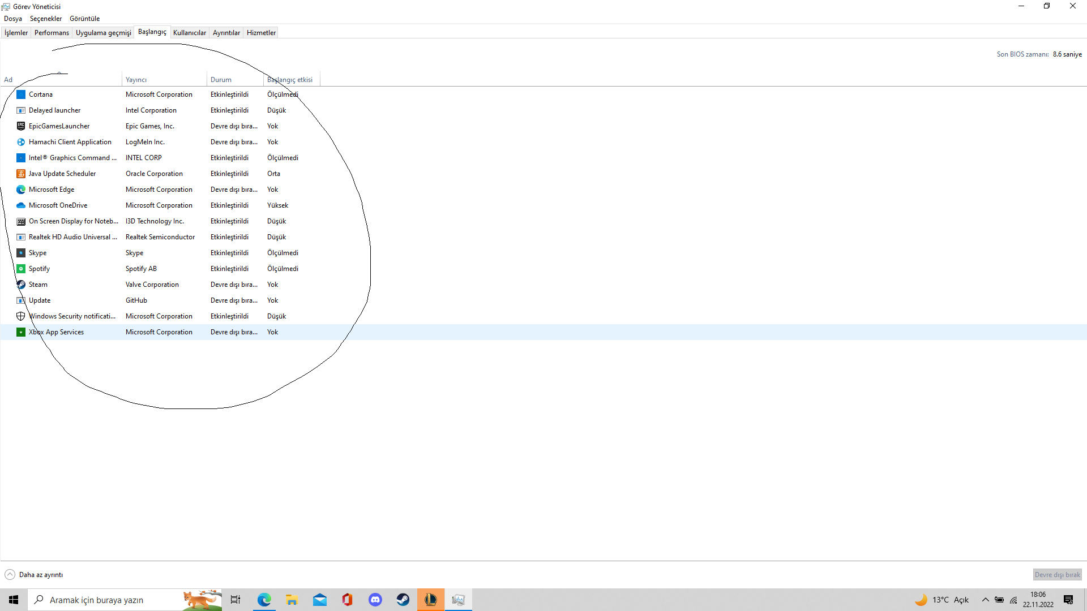Sort list by Yayıncı column header
This screenshot has width=1087, height=611.
click(x=136, y=80)
